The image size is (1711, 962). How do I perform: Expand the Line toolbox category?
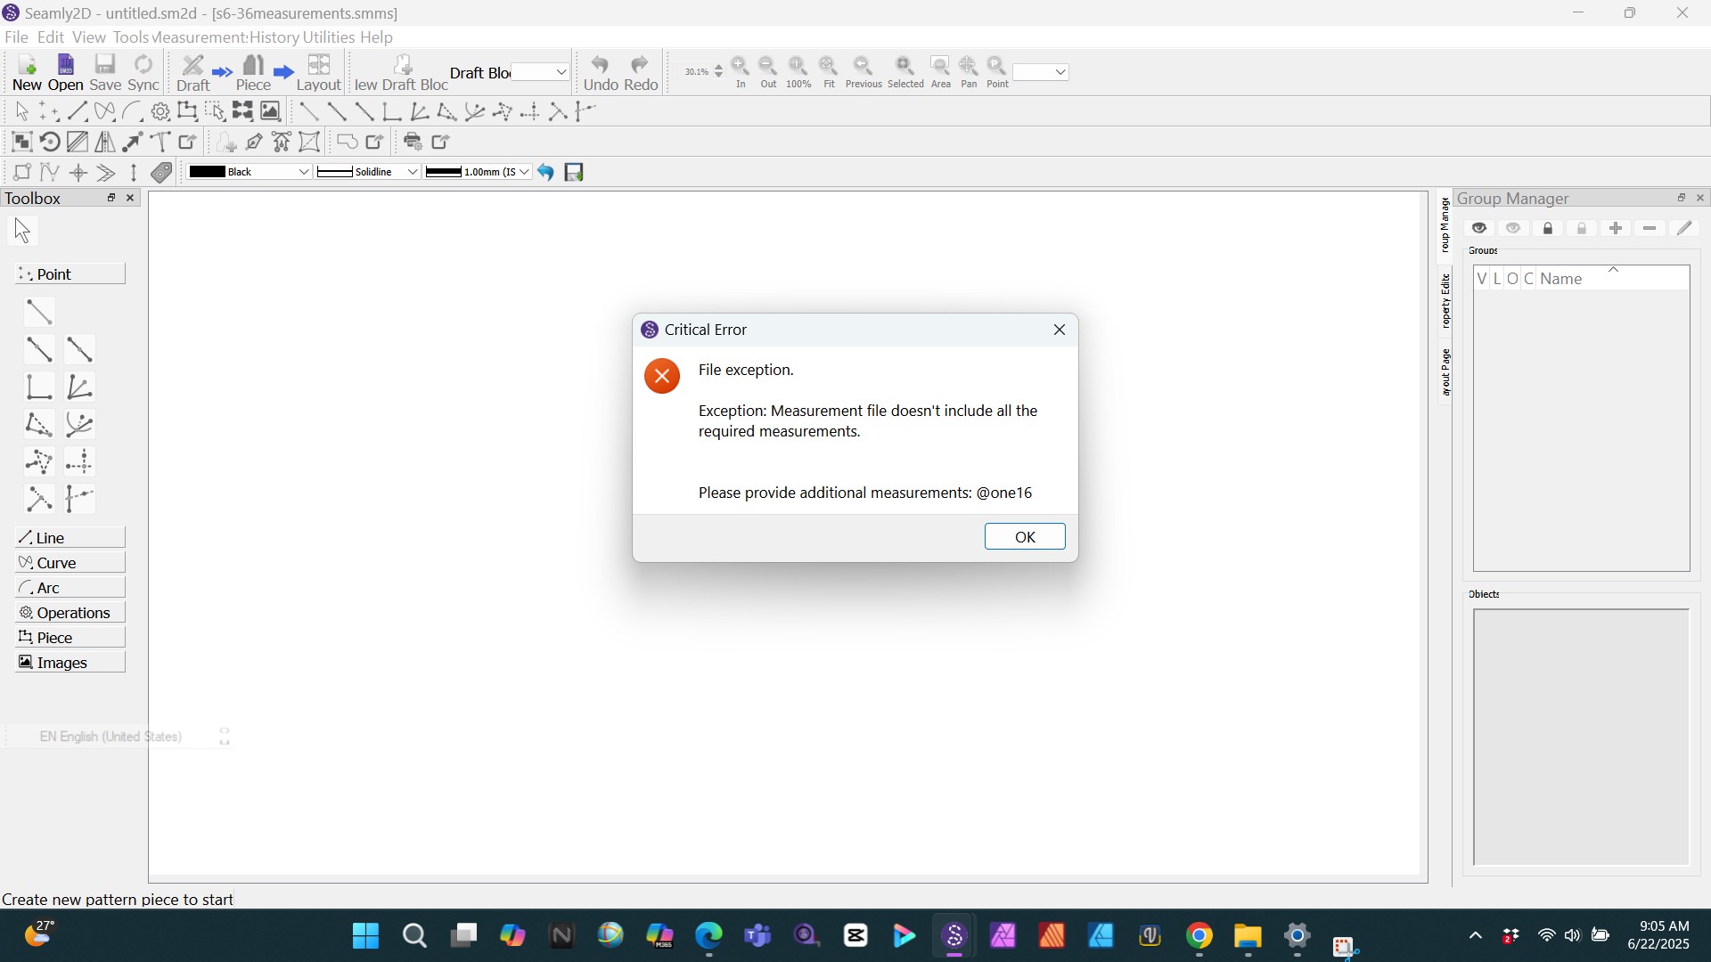(70, 538)
